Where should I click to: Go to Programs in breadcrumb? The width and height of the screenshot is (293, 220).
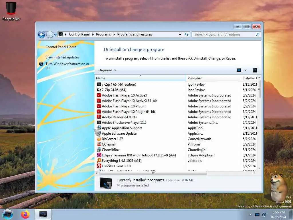pos(103,34)
